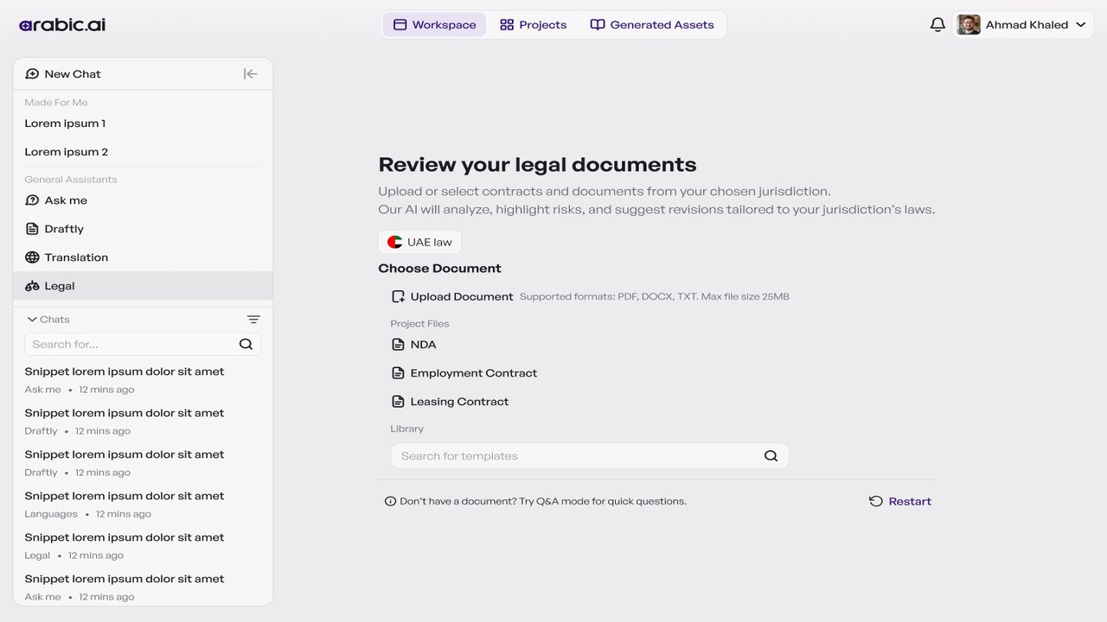
Task: Open the UAE law jurisdiction selector
Action: pyautogui.click(x=419, y=242)
